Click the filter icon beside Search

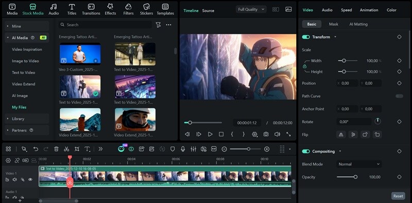(158, 25)
